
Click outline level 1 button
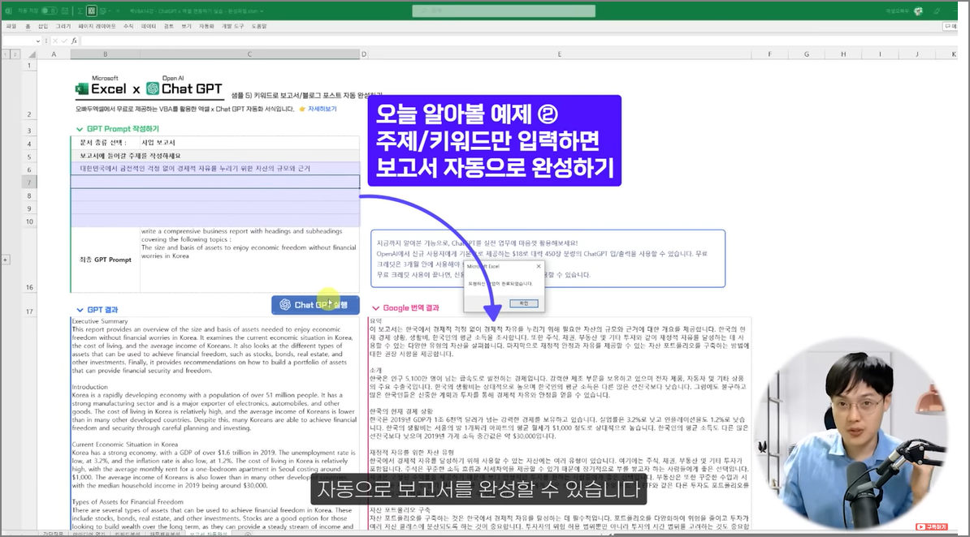(x=6, y=54)
